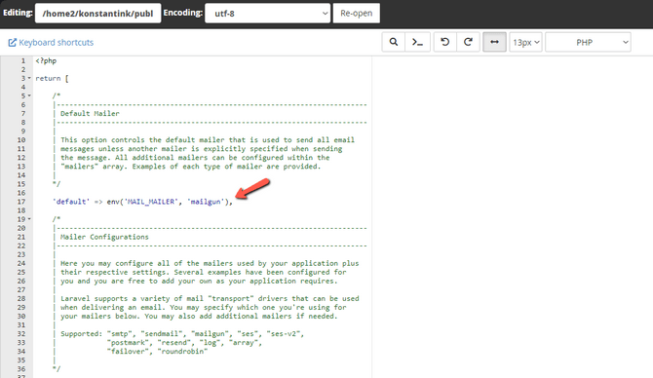Undo the last edit
Screen dimensions: 653x378
(444, 42)
